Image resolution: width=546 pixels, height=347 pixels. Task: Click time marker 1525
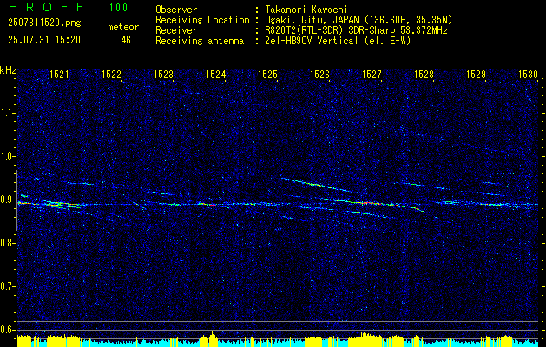267,75
